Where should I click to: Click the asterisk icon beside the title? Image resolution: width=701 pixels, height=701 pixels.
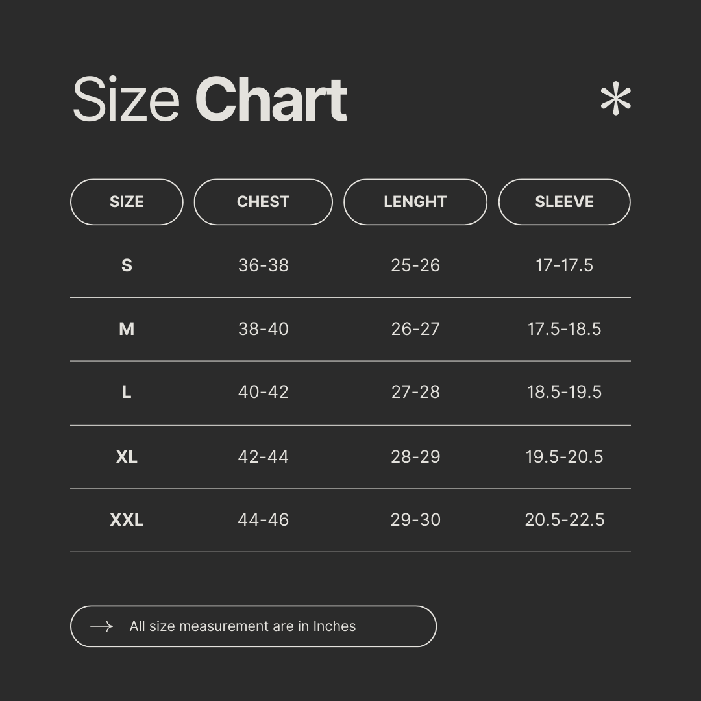pyautogui.click(x=615, y=100)
